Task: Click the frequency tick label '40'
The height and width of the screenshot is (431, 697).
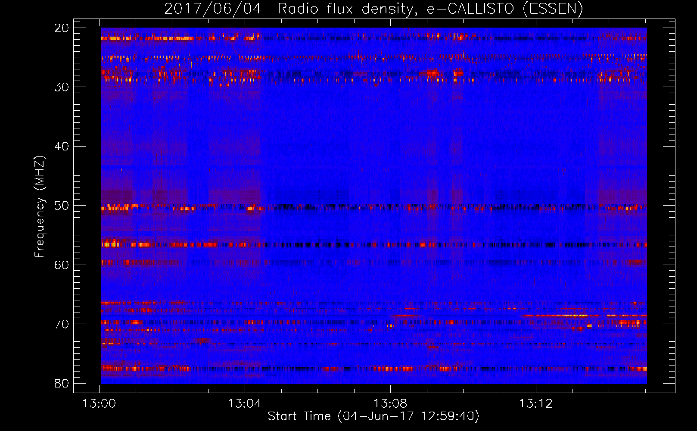Action: coord(62,147)
